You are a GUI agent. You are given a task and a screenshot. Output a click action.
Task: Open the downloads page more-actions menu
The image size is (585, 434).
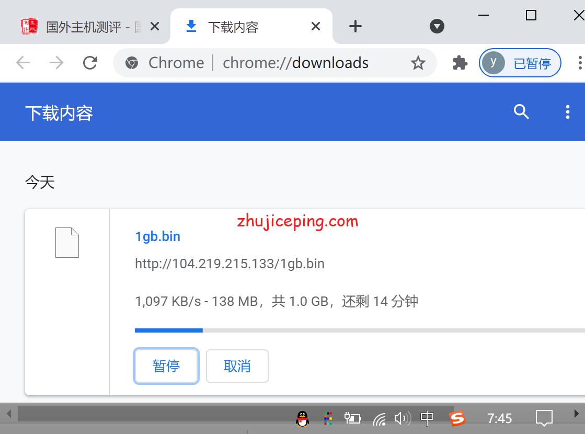tap(567, 112)
